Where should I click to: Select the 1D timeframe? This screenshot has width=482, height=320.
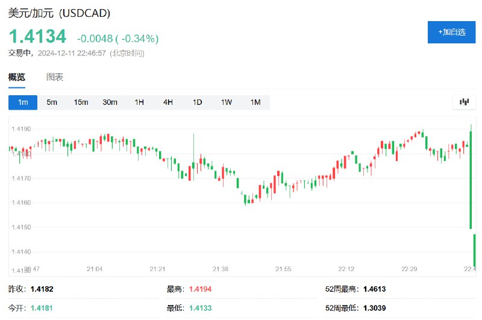[x=197, y=102]
